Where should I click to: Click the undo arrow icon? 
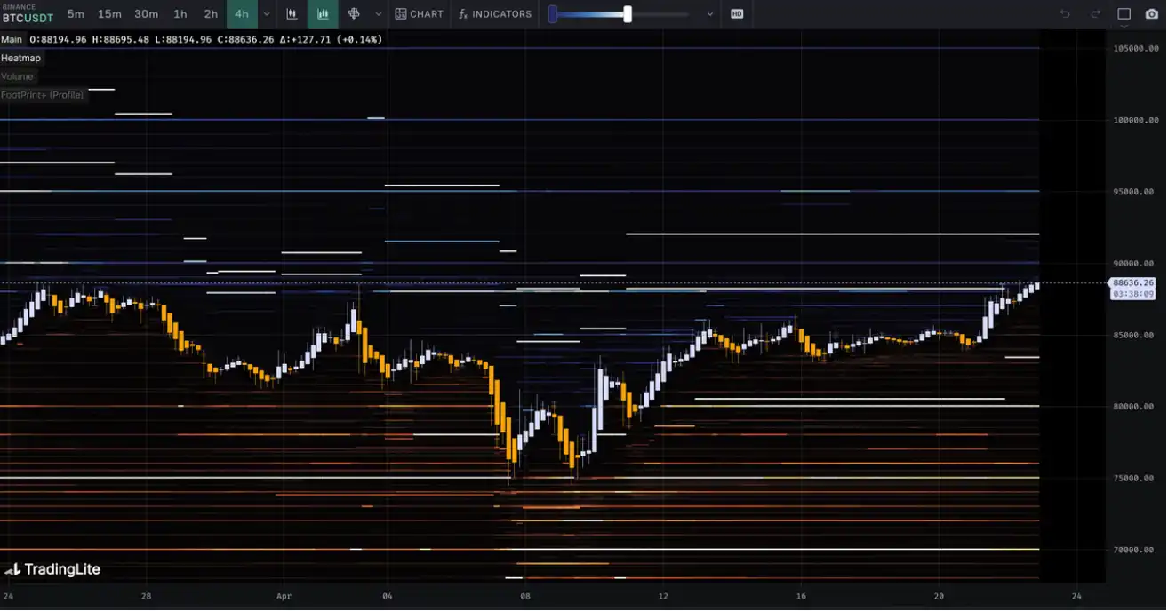(1065, 14)
